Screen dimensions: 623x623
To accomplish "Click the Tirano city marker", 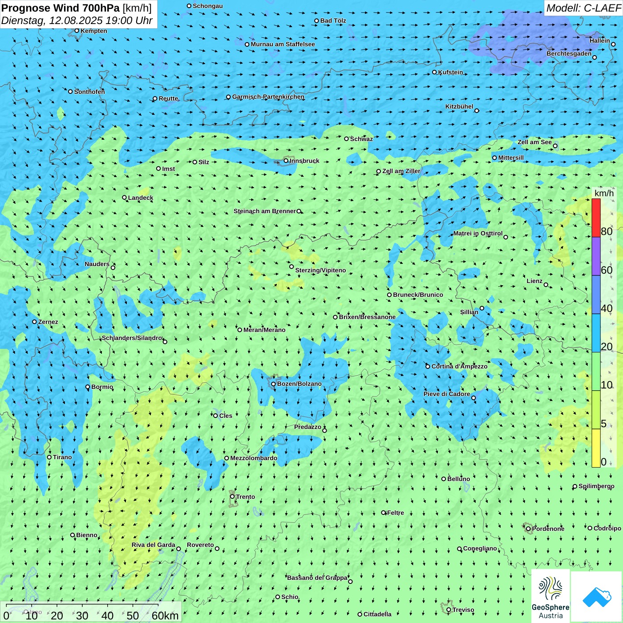I will [x=49, y=457].
